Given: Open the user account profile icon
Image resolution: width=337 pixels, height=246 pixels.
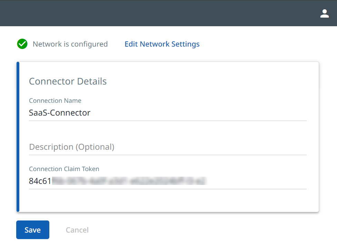Looking at the screenshot, I should click(x=324, y=13).
